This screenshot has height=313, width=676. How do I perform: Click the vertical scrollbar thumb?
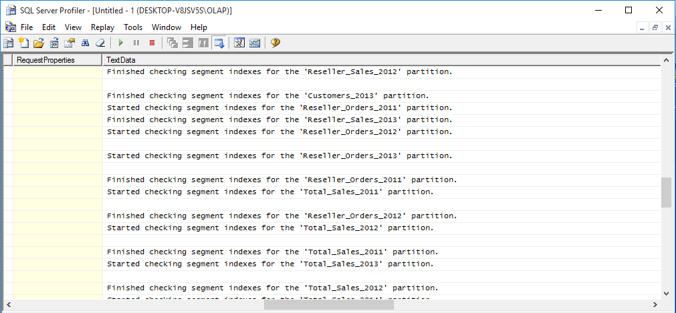(x=666, y=192)
